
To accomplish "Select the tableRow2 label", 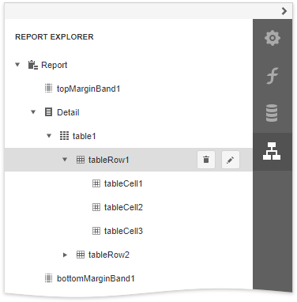I will [109, 255].
